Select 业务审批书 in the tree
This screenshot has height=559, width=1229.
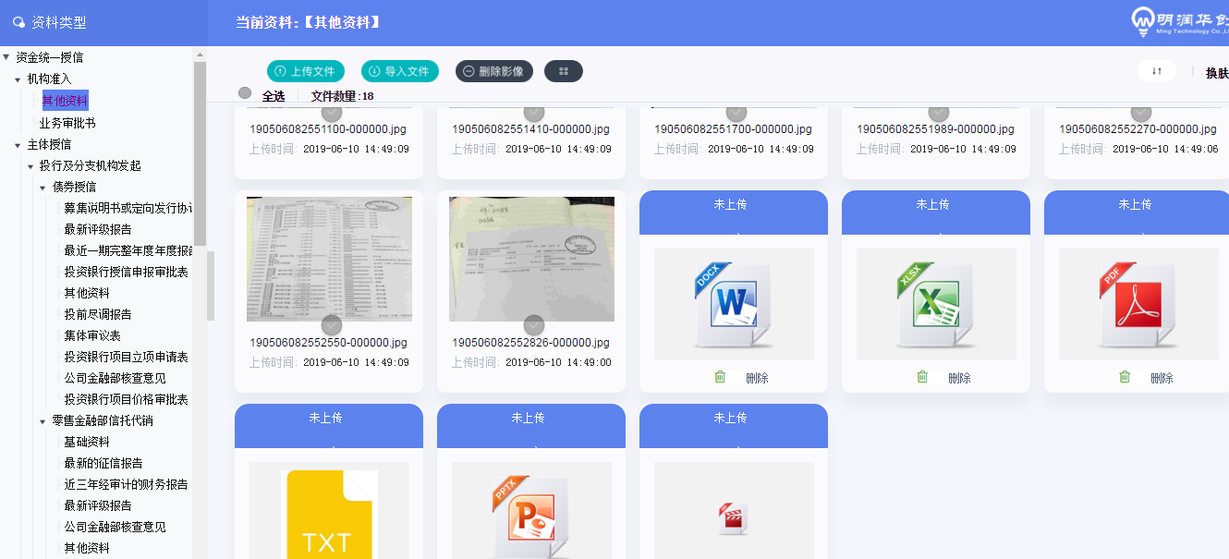click(67, 123)
